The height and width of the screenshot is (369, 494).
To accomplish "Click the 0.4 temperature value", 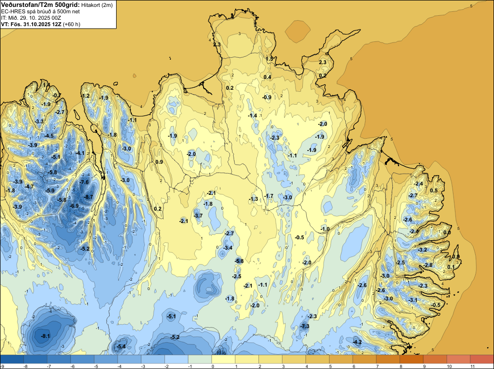I will click(267, 77).
